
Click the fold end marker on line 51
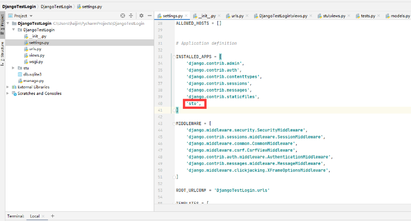[174, 177]
